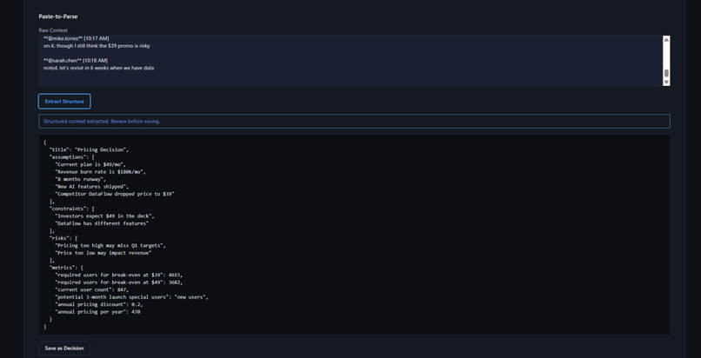Click 'Investors expect $49 in the deck' line
This screenshot has width=701, height=358.
click(104, 216)
